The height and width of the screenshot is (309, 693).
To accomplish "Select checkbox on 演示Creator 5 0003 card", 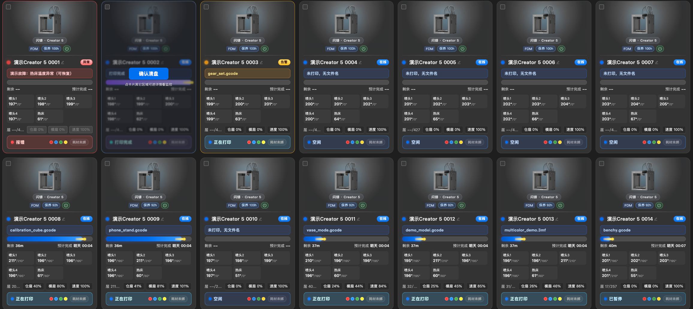I will point(206,7).
